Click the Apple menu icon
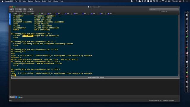Viewport: 190px width, 107px height. point(3,1)
